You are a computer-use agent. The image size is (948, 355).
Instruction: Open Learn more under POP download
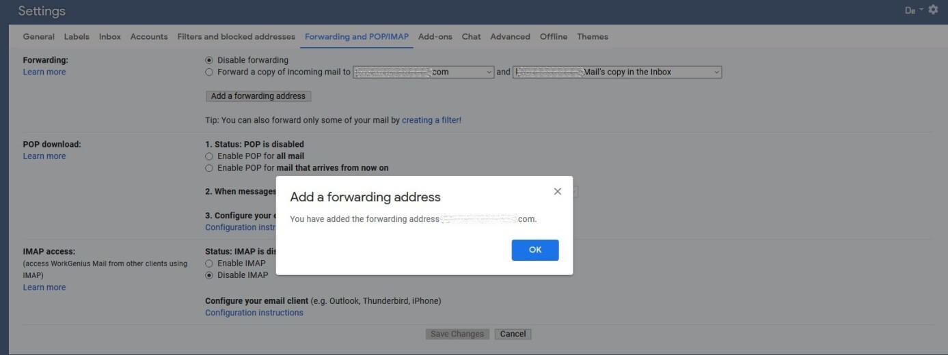44,156
